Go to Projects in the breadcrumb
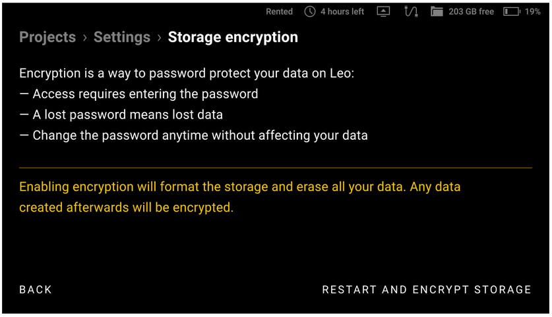Image resolution: width=552 pixels, height=317 pixels. click(47, 38)
